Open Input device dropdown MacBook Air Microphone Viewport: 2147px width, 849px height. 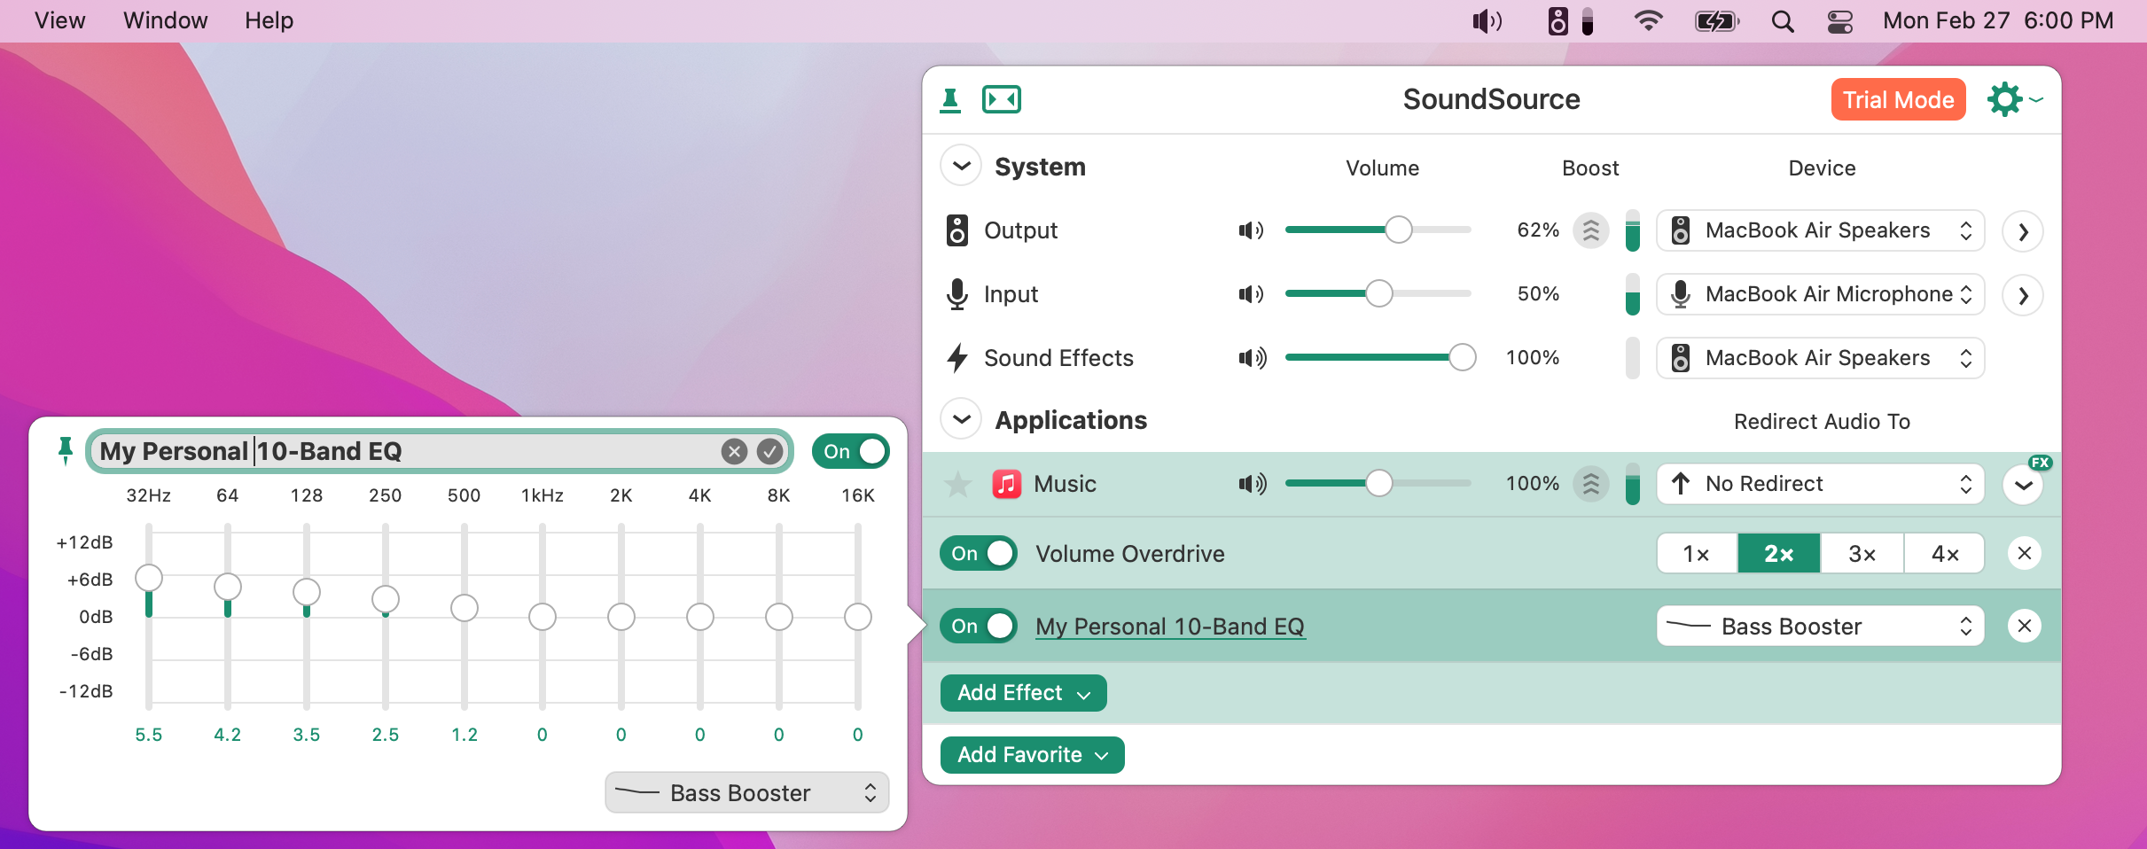(x=1820, y=294)
